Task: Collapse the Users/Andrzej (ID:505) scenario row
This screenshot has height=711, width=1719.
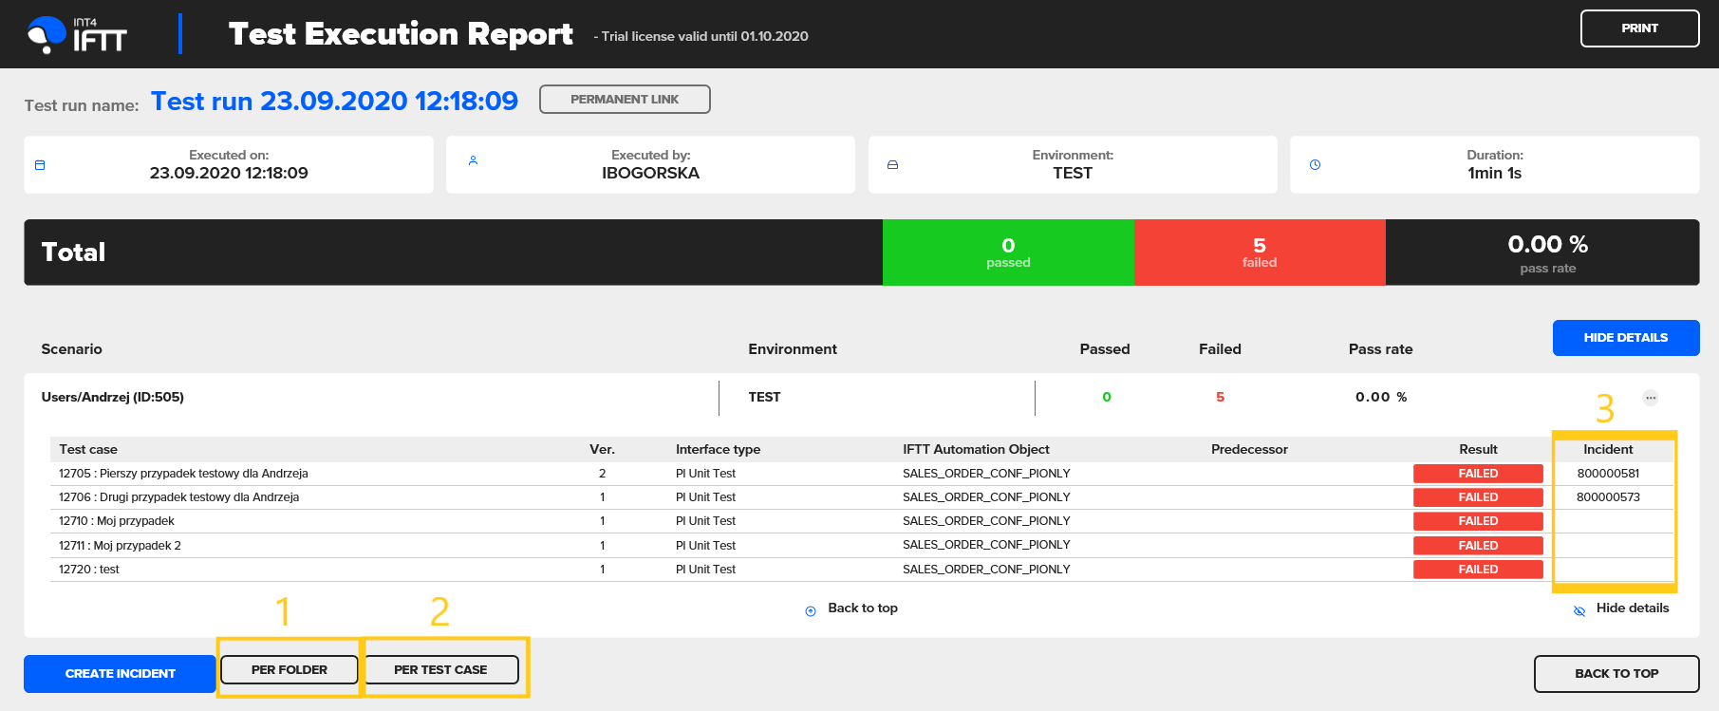Action: tap(113, 397)
